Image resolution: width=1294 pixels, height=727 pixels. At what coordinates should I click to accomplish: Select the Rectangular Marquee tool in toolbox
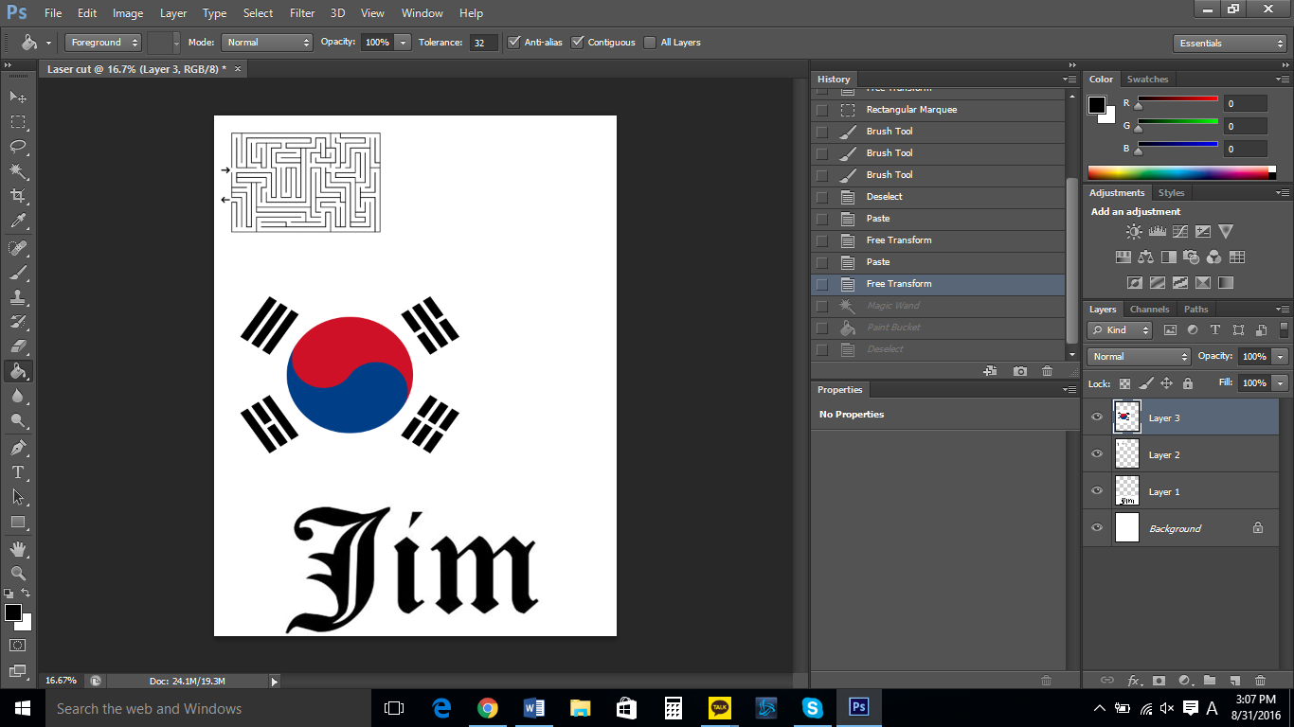click(18, 121)
